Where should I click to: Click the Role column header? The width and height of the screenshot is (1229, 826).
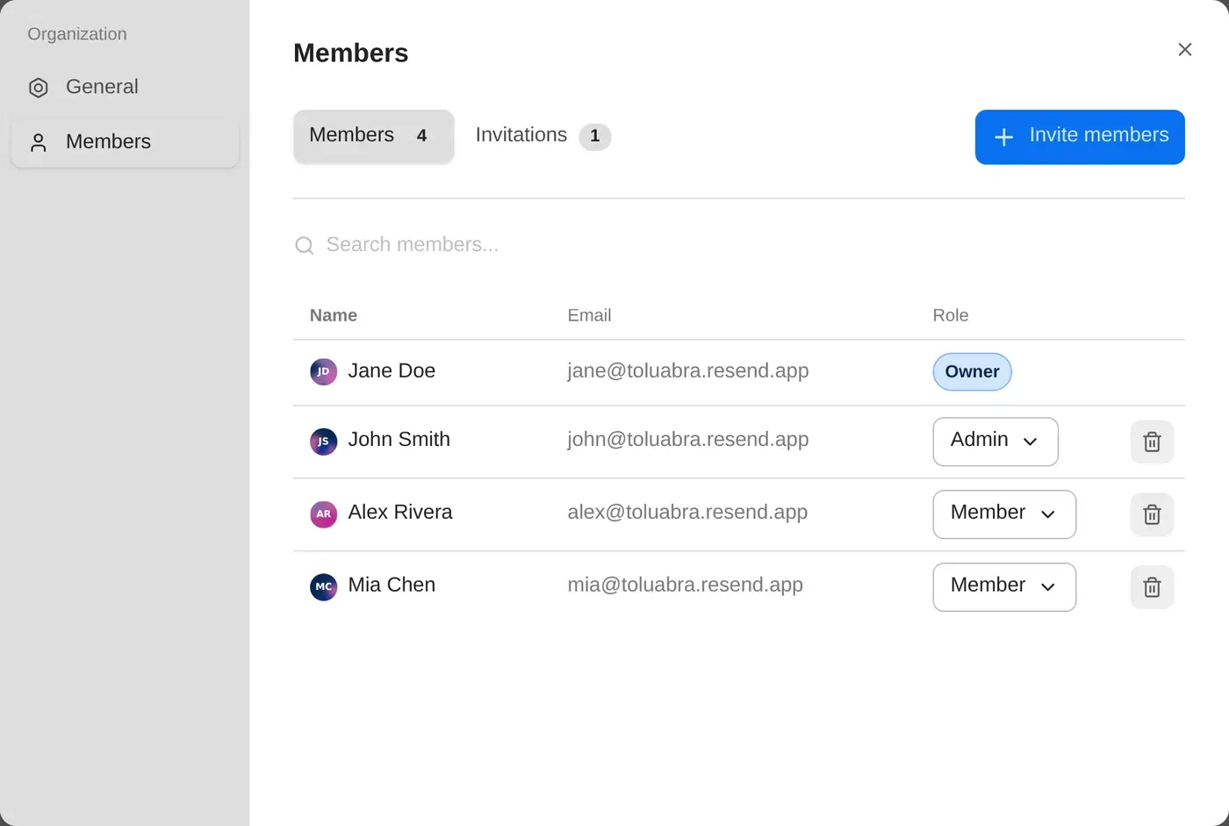pos(950,315)
